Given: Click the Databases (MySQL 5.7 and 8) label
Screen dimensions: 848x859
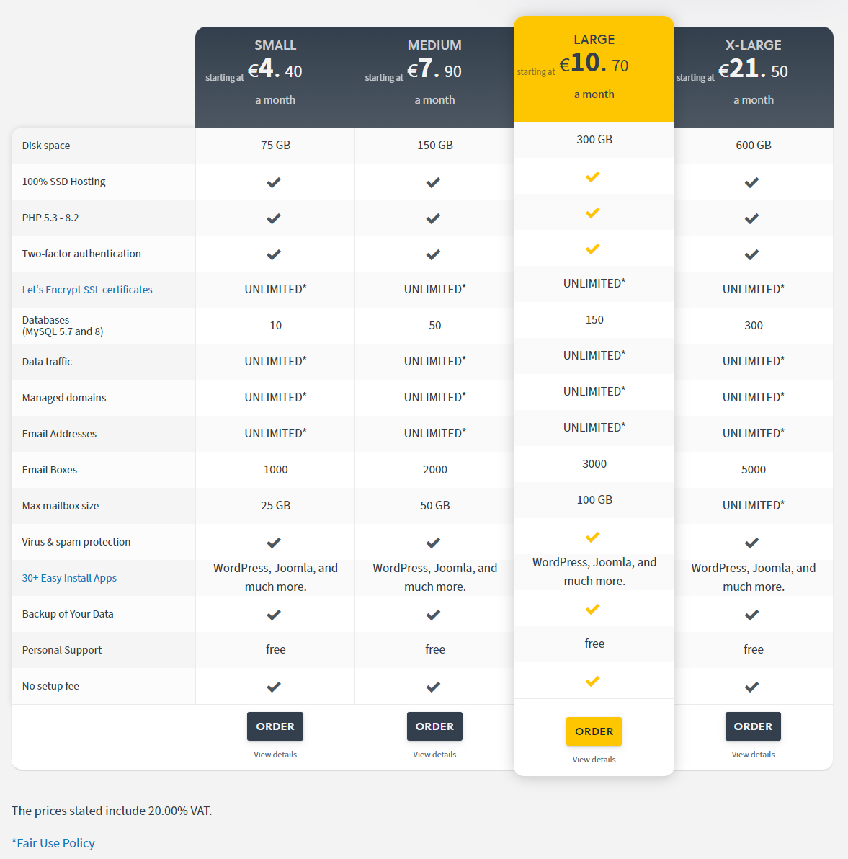Looking at the screenshot, I should [63, 326].
